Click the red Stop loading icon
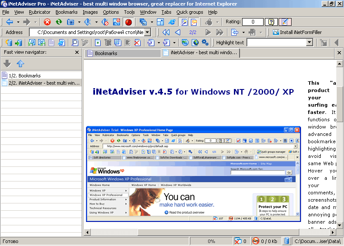This screenshot has width=344, height=246. pyautogui.click(x=47, y=22)
